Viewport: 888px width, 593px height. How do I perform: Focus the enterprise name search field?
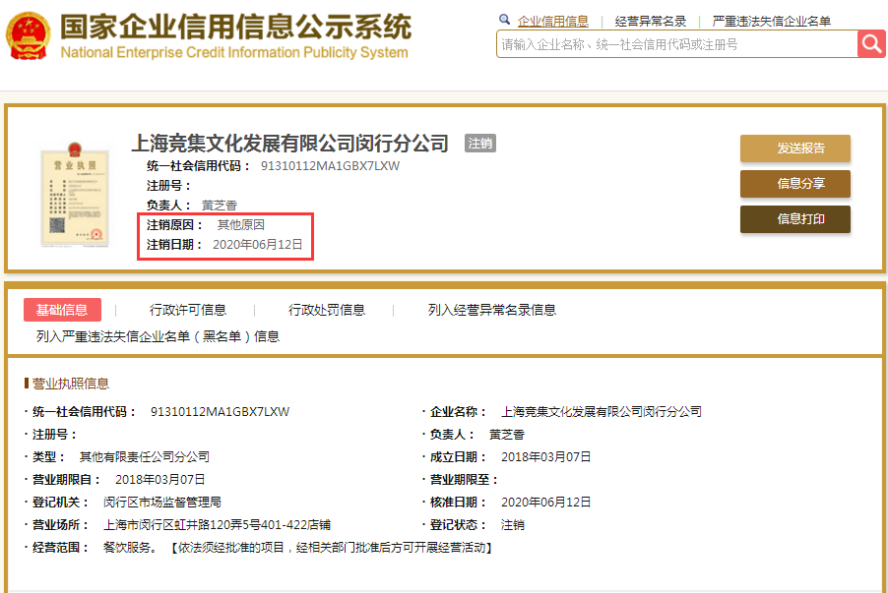click(x=676, y=44)
